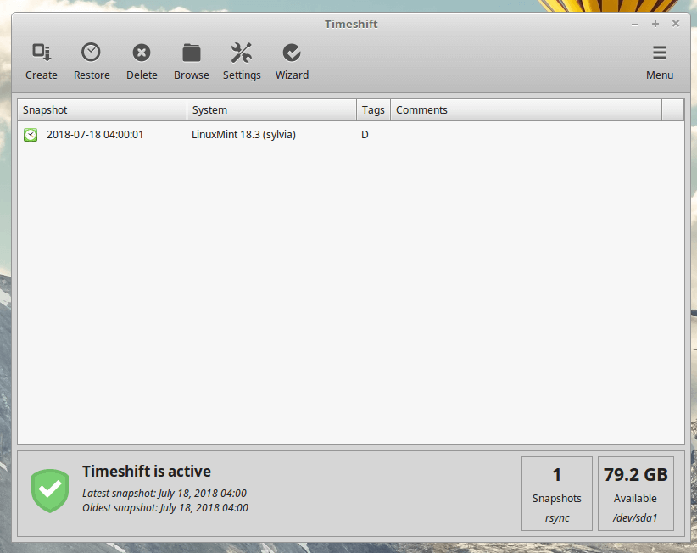Click the 79.2 GB Available box

click(x=636, y=494)
